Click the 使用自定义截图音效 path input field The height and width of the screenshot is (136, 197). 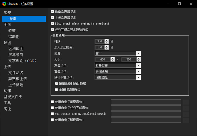pos(146,102)
